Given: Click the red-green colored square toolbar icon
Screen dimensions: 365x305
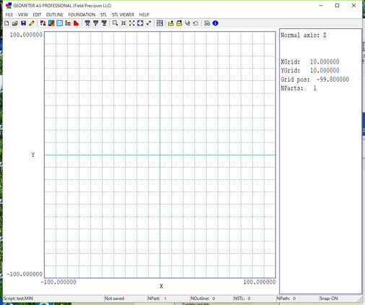Looking at the screenshot, I should [x=51, y=23].
